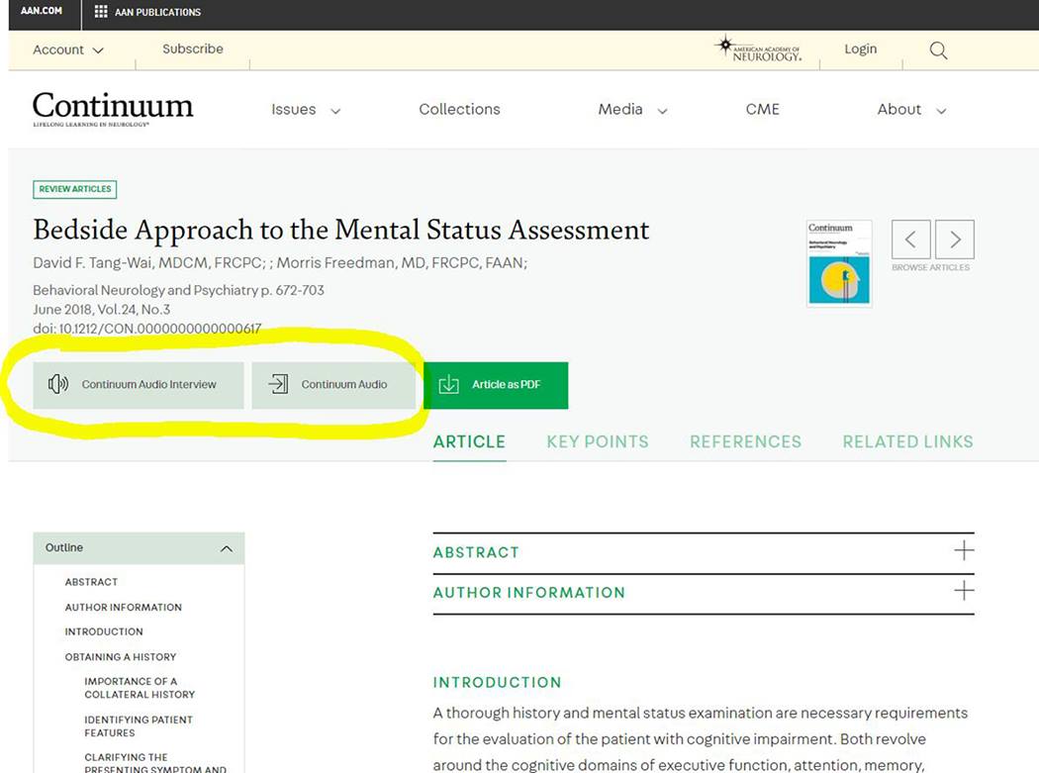
Task: Click the Behavioral Neurology and Psychiatry issue text
Action: click(178, 290)
